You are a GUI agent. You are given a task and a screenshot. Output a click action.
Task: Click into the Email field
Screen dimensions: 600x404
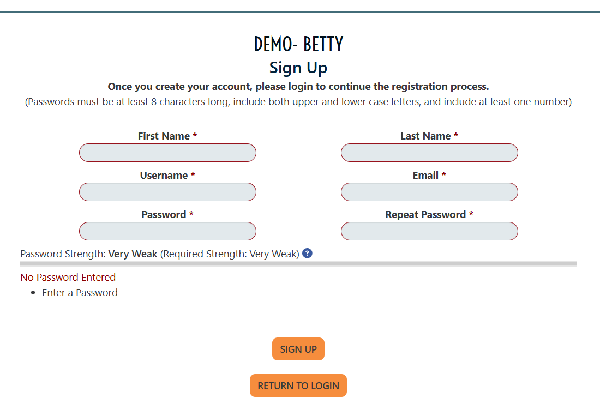coord(429,192)
